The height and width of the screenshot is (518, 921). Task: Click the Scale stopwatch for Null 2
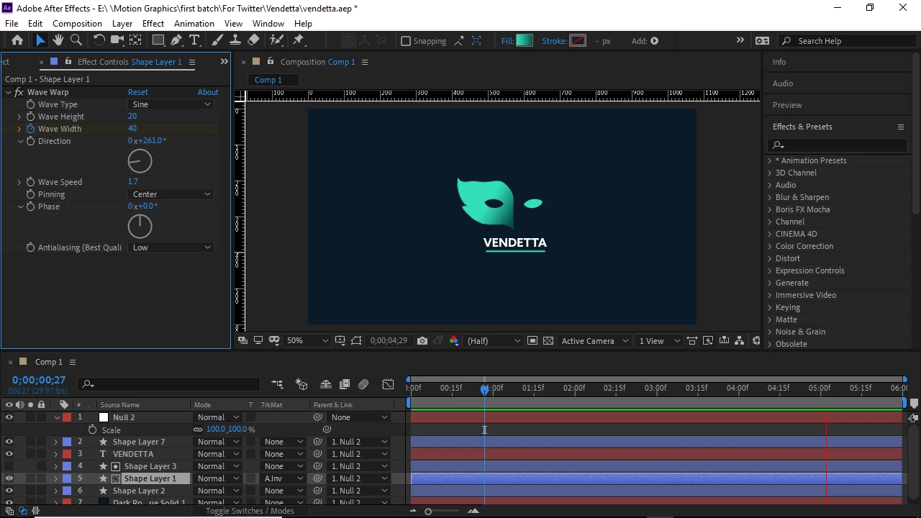click(x=93, y=430)
